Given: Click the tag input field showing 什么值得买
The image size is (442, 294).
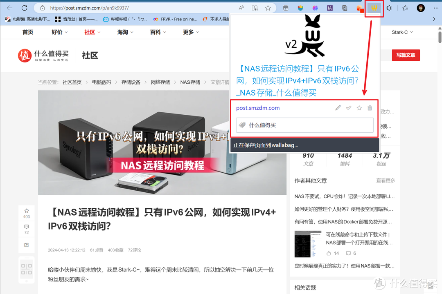Looking at the screenshot, I should 304,125.
